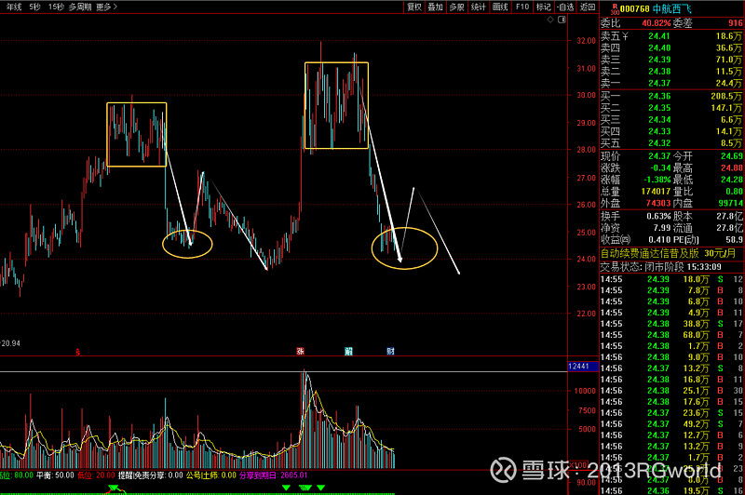Select the 卖五 24.41 order row

click(x=671, y=36)
